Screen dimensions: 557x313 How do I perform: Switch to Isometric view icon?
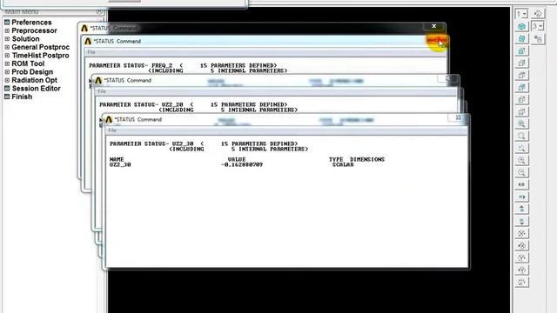click(x=521, y=27)
